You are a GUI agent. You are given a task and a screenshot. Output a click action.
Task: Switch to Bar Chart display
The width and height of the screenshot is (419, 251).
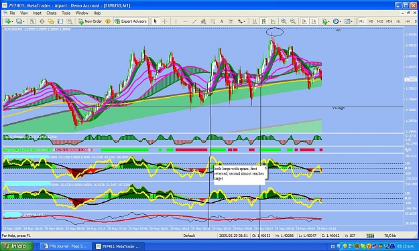(x=254, y=21)
